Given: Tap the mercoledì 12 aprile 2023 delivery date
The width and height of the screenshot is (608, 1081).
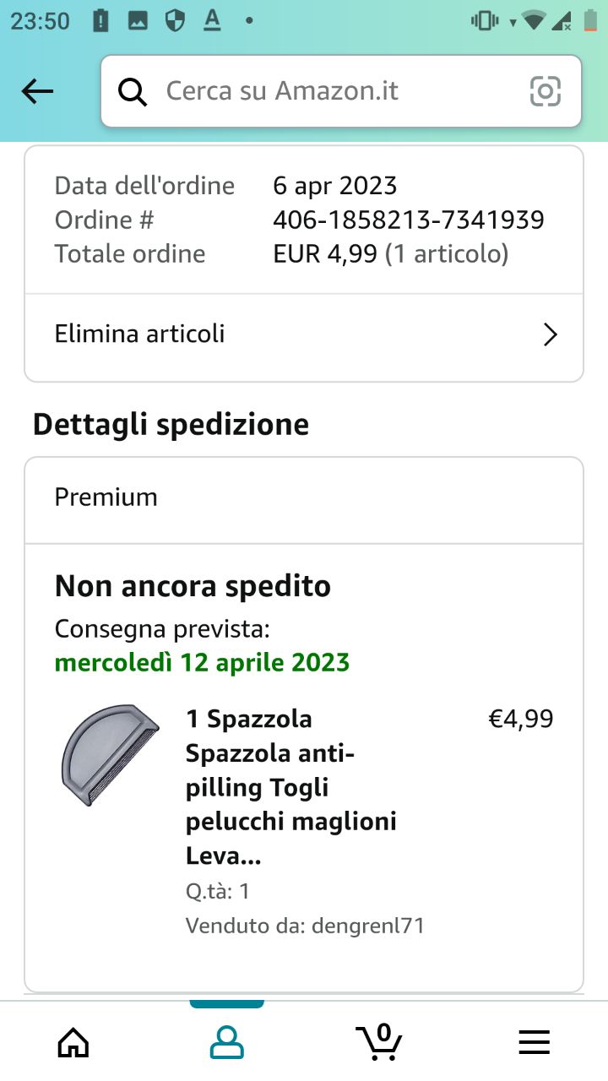Looking at the screenshot, I should point(203,662).
